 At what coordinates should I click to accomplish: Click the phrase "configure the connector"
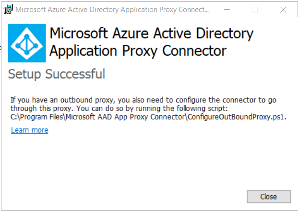point(214,100)
